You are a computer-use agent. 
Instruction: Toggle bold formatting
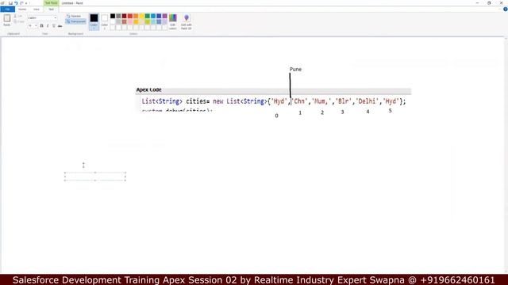click(x=41, y=26)
